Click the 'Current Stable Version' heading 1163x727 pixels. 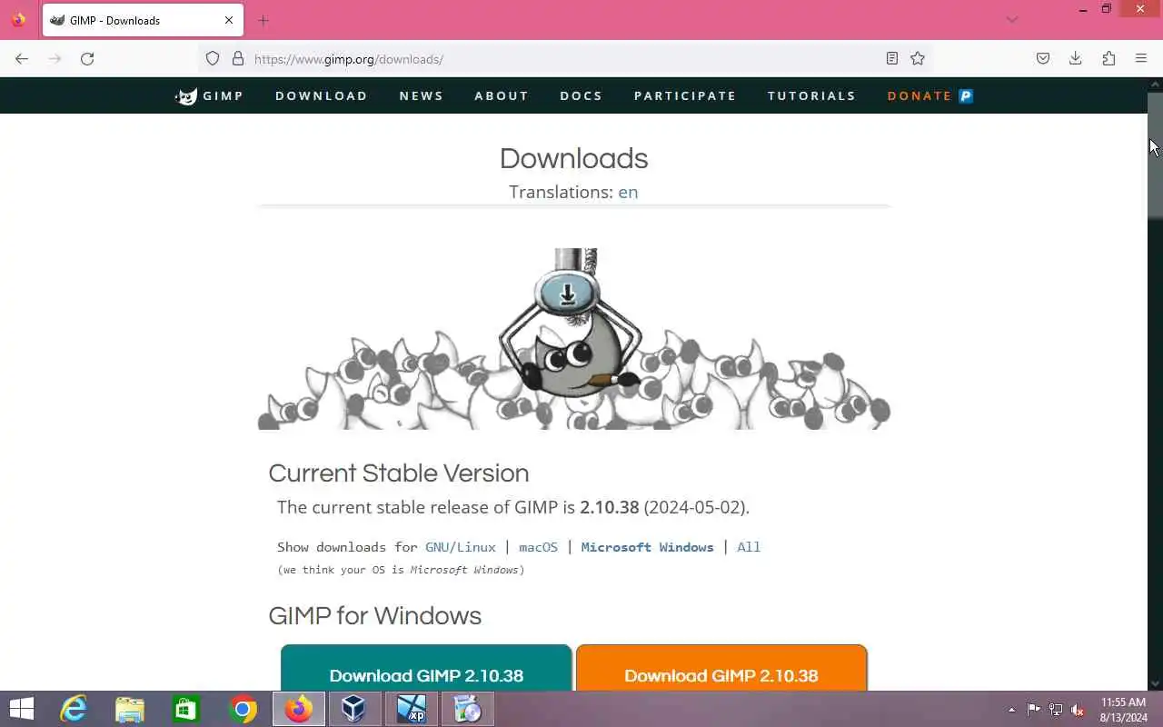399,473
